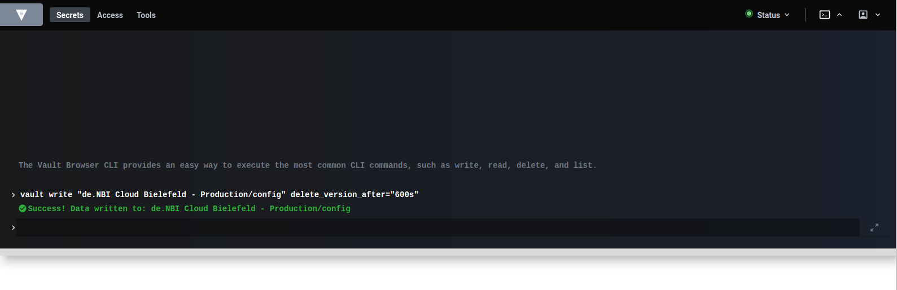Open the Secrets tab

click(70, 15)
